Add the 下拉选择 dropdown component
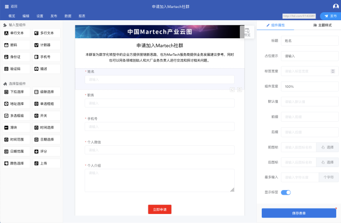The image size is (341, 223). (15, 92)
